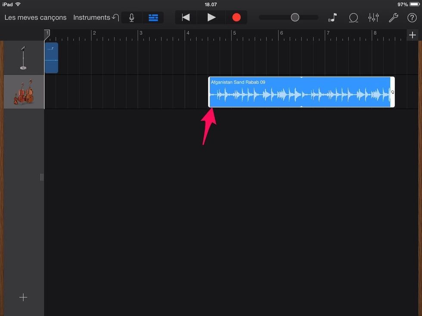This screenshot has width=422, height=316.
Task: Select the microphone audio track header
Action: [24, 58]
